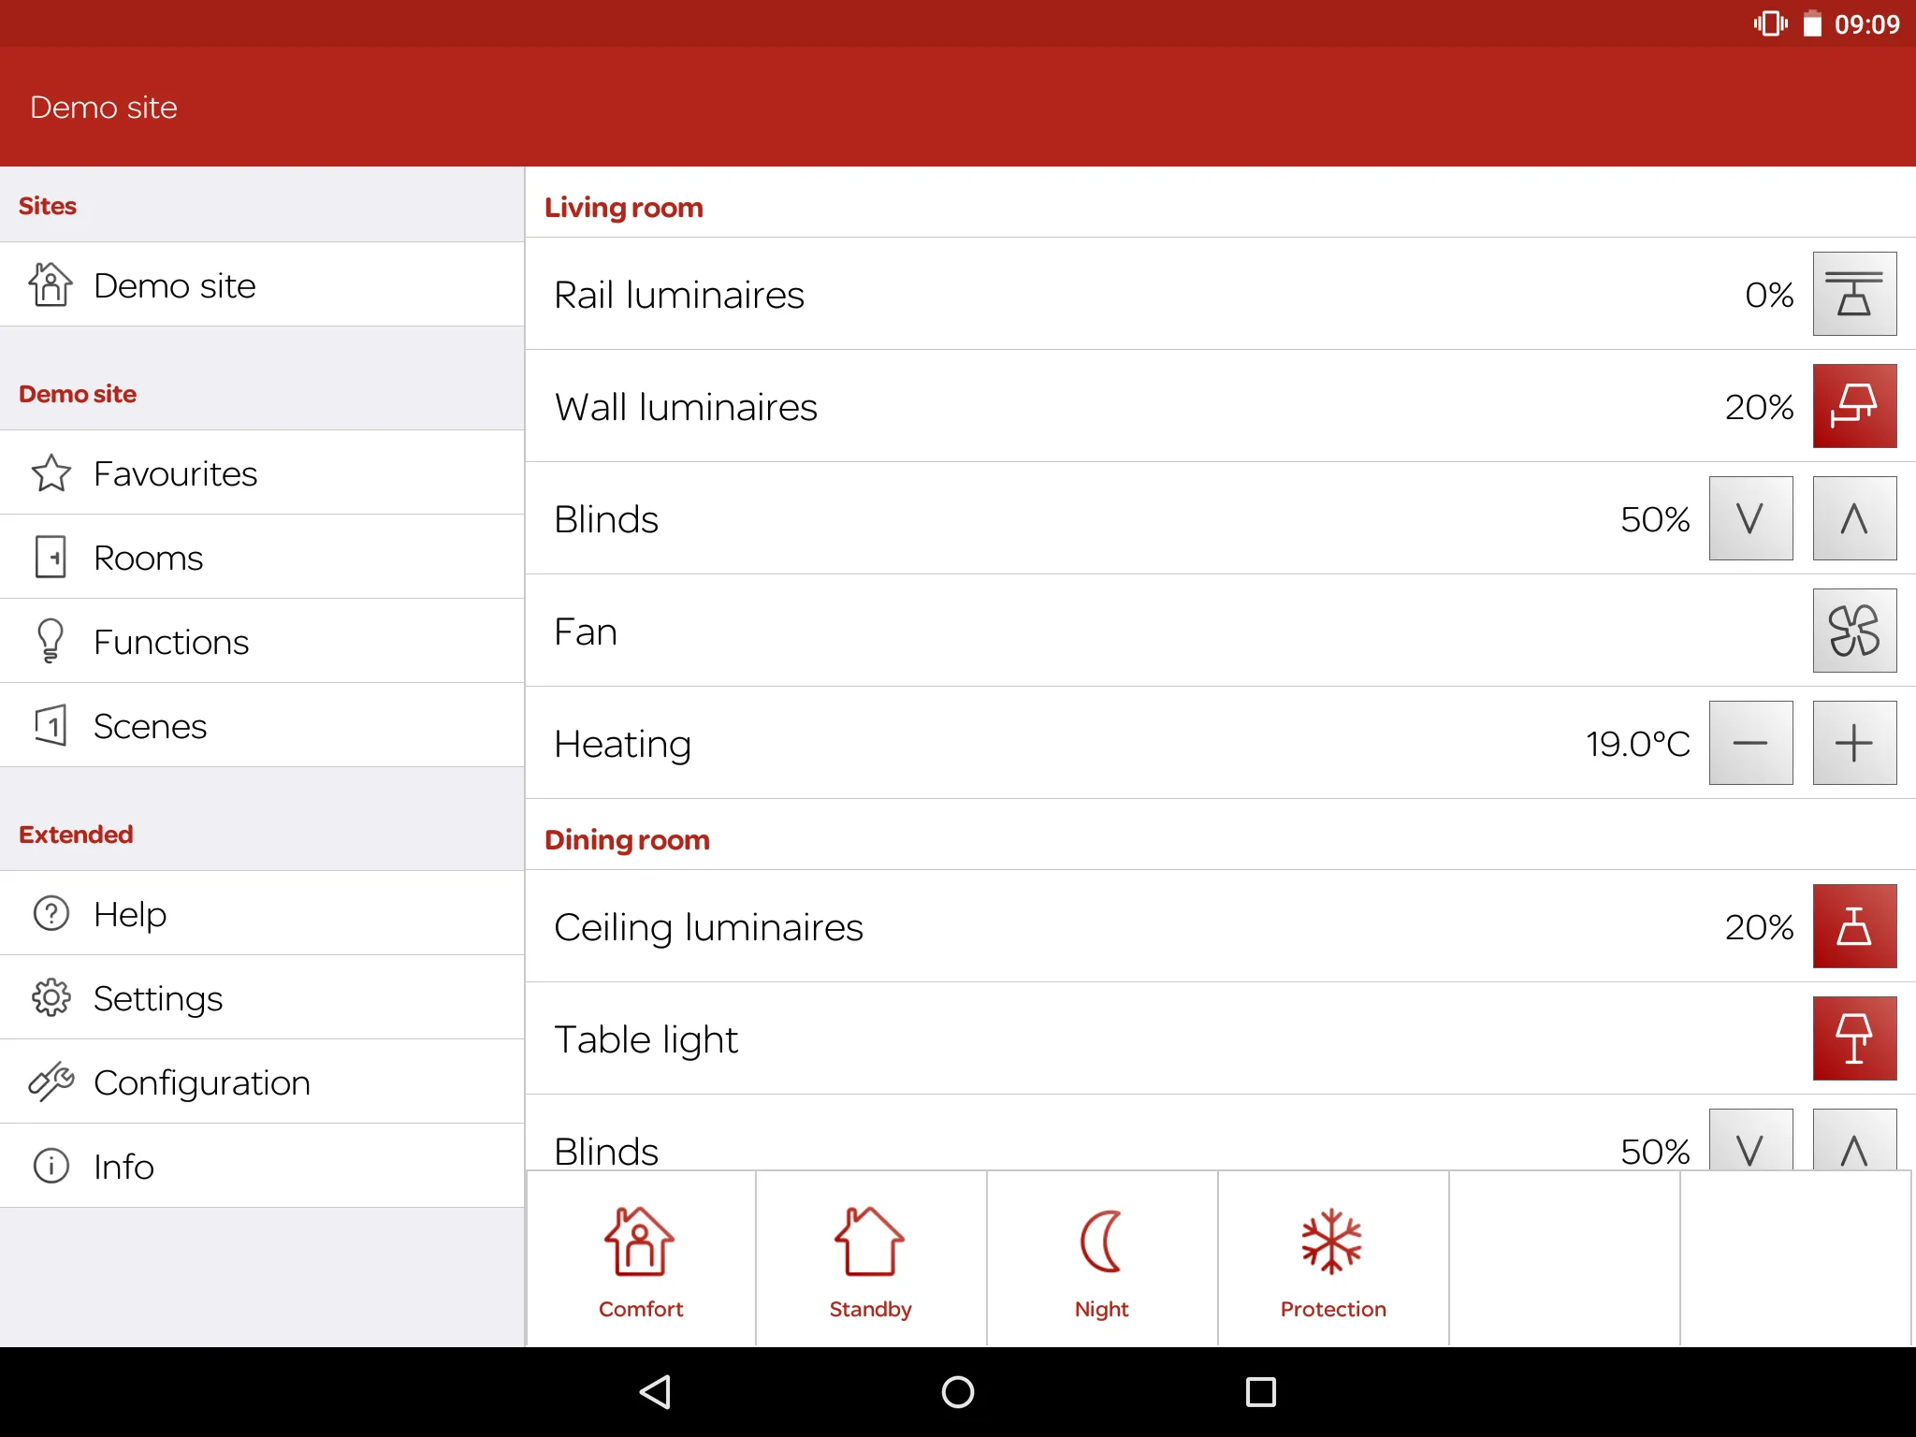Open Favourites menu item
1916x1437 pixels.
(262, 472)
